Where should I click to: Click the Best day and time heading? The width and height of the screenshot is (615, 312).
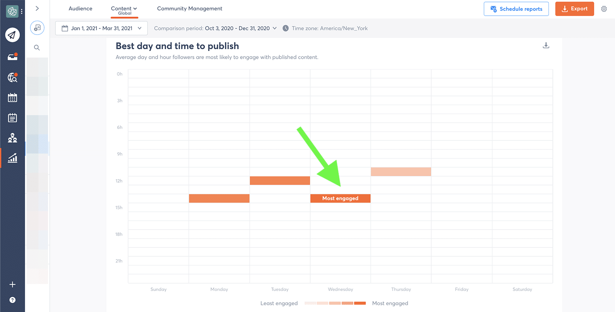(x=177, y=46)
